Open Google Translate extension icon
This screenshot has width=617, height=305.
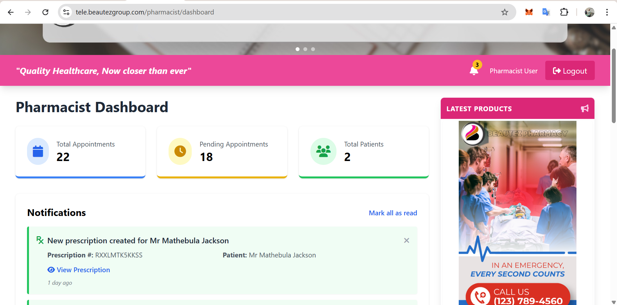coord(546,12)
